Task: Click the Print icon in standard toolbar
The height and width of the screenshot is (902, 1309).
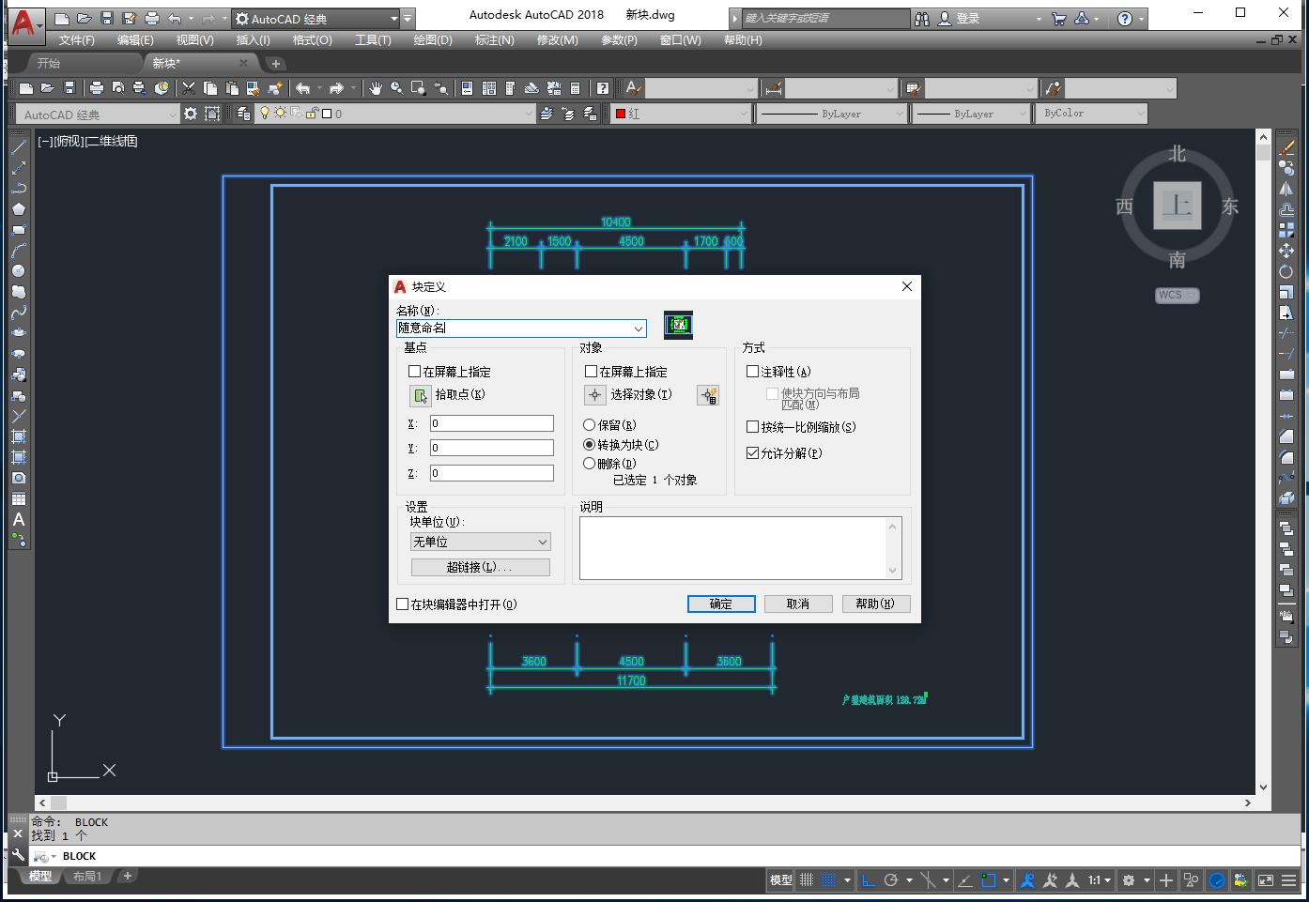Action: tap(96, 88)
